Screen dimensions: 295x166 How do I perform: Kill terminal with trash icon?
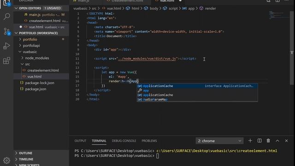click(x=268, y=141)
